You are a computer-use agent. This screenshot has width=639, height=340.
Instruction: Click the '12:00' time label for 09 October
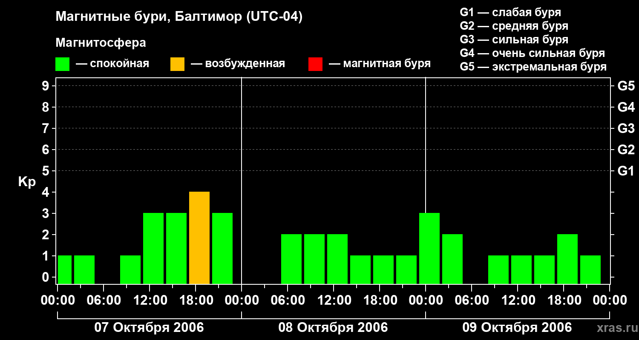pyautogui.click(x=518, y=300)
